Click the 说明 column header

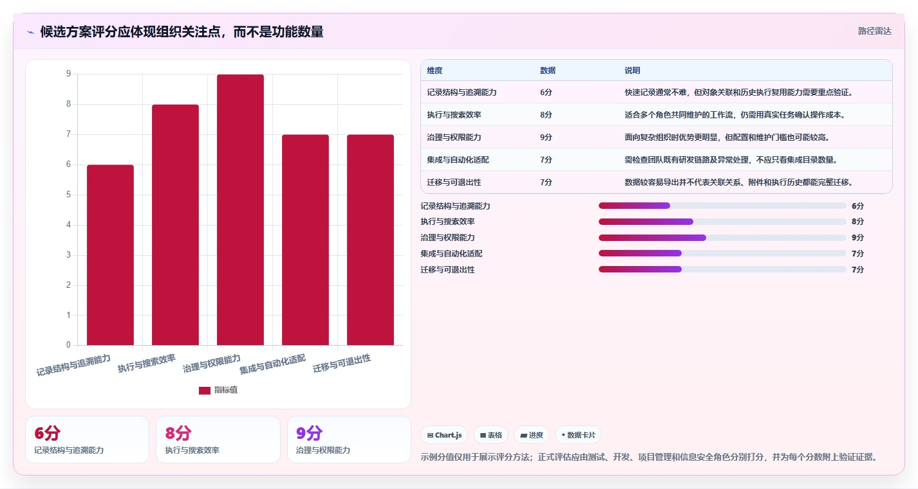[x=632, y=71]
